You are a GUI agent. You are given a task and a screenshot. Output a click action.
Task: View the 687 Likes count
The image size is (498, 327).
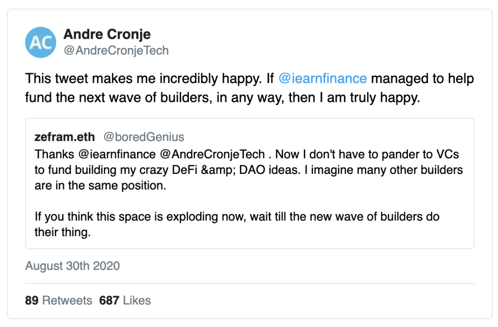[x=125, y=301]
